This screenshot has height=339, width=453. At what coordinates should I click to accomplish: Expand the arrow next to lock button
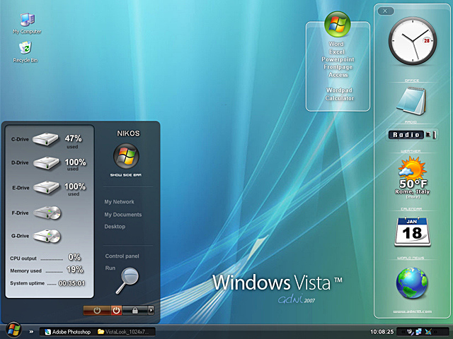pyautogui.click(x=151, y=311)
